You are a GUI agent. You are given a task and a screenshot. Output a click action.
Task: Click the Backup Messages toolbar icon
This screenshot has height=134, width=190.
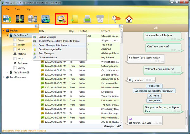(x=7, y=19)
